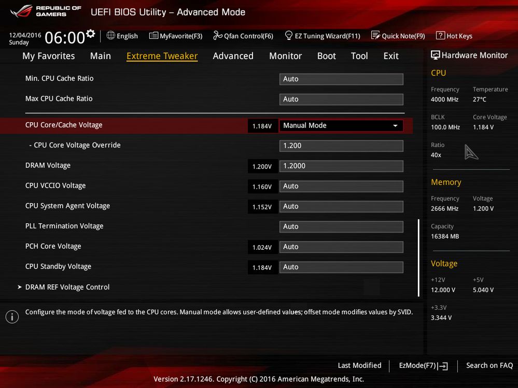Click the CPU VCCIO Voltage label
518x388 pixels.
[x=55, y=186]
